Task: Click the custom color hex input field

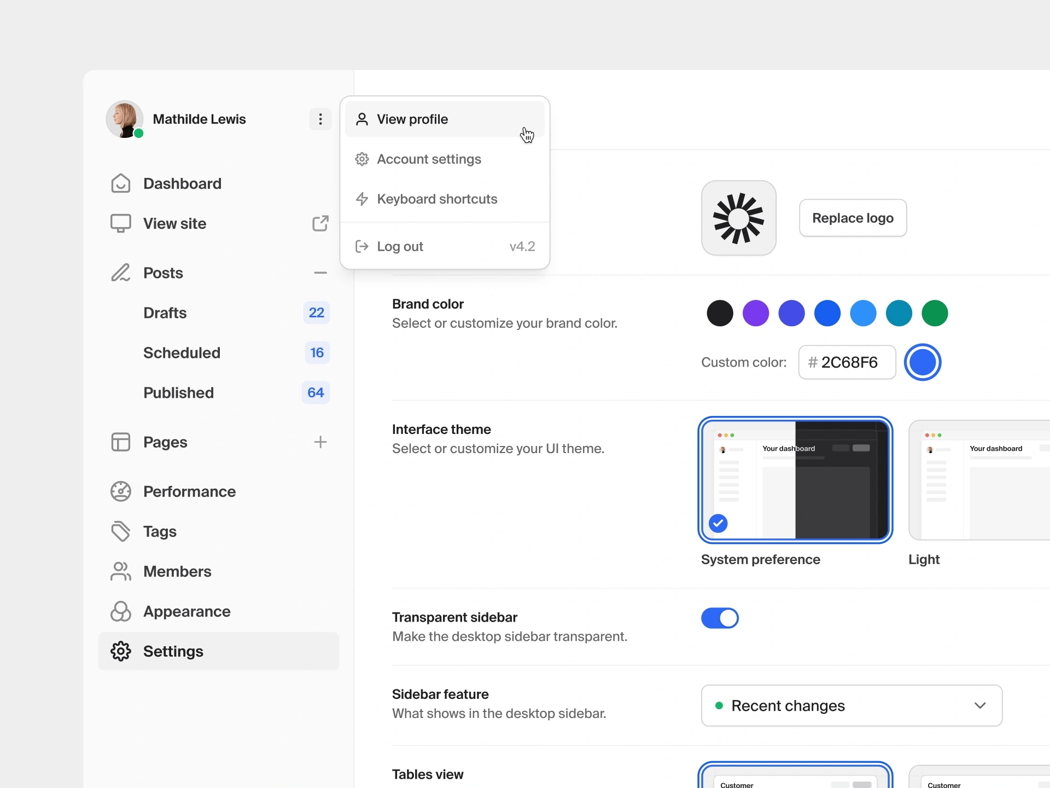Action: coord(847,362)
